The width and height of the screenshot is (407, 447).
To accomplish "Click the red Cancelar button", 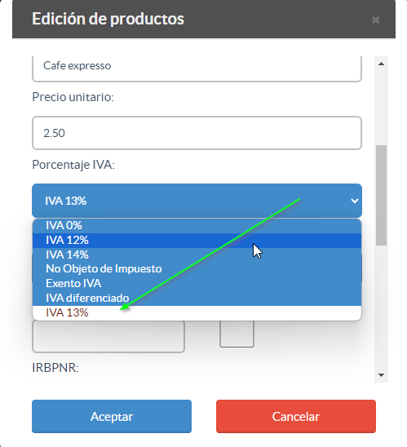I will click(296, 416).
